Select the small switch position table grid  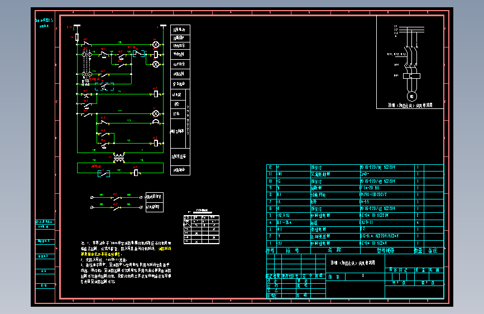[202, 230]
